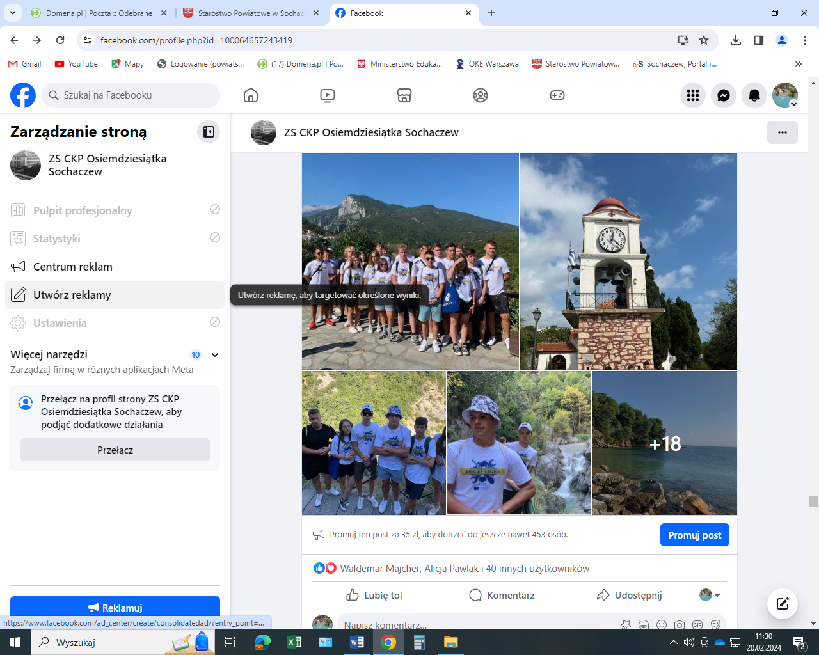
Task: Open the comment-as profile selector dropdown
Action: [x=710, y=595]
